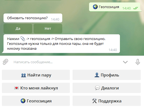
Task: Click the paperclip emoji in instruction message
Action: click(x=23, y=39)
